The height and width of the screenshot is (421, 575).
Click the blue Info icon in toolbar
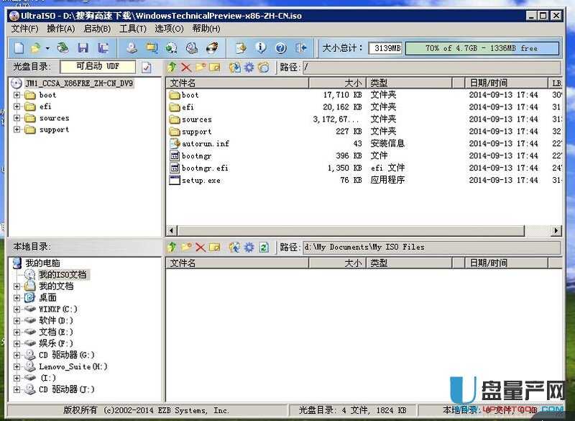pyautogui.click(x=261, y=48)
